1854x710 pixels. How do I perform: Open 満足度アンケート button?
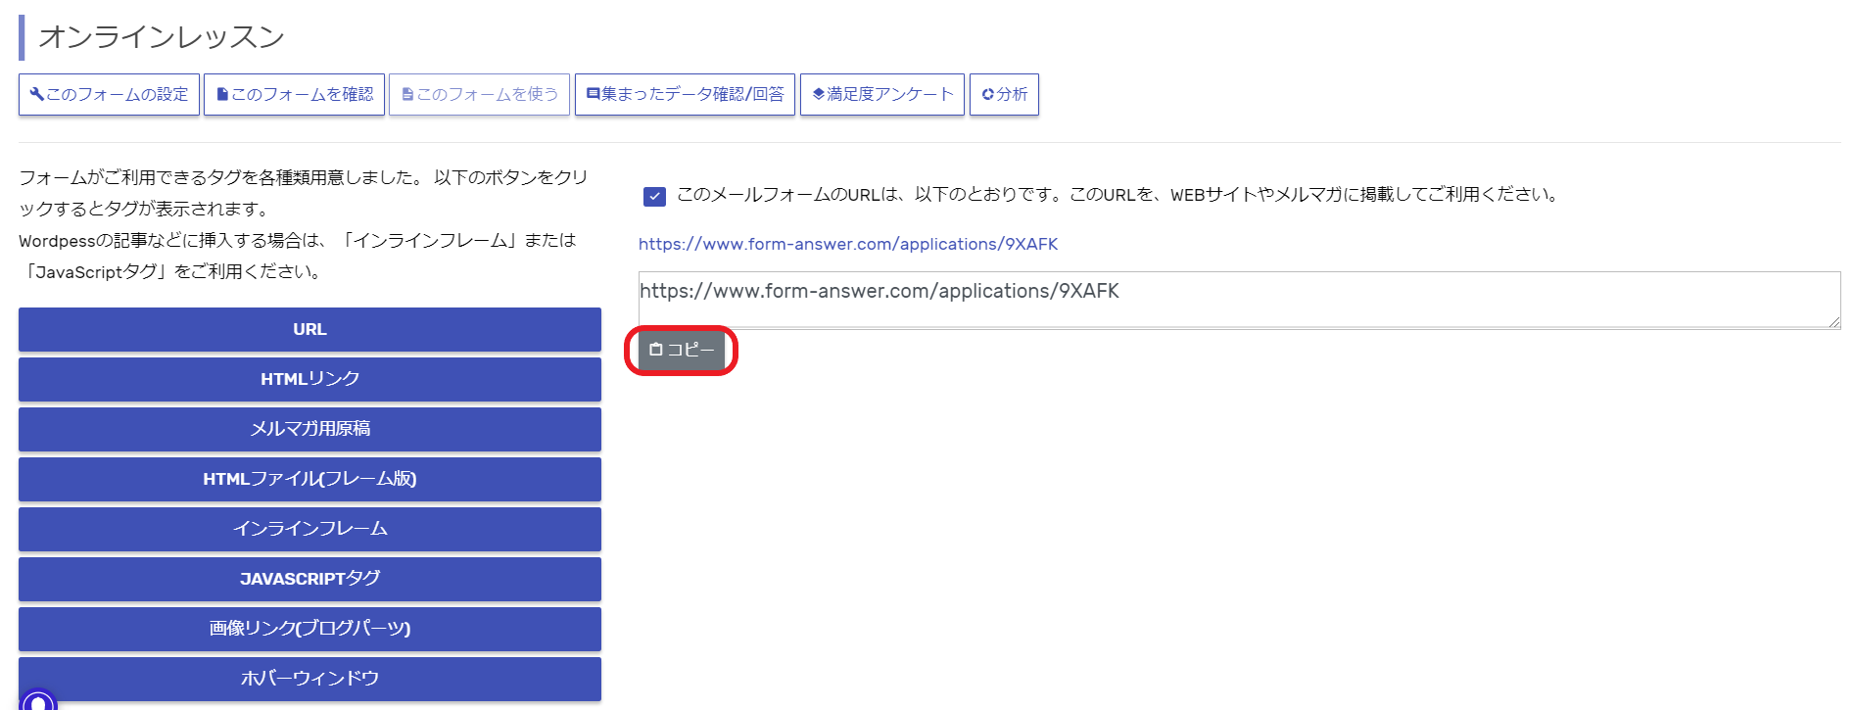pos(882,95)
